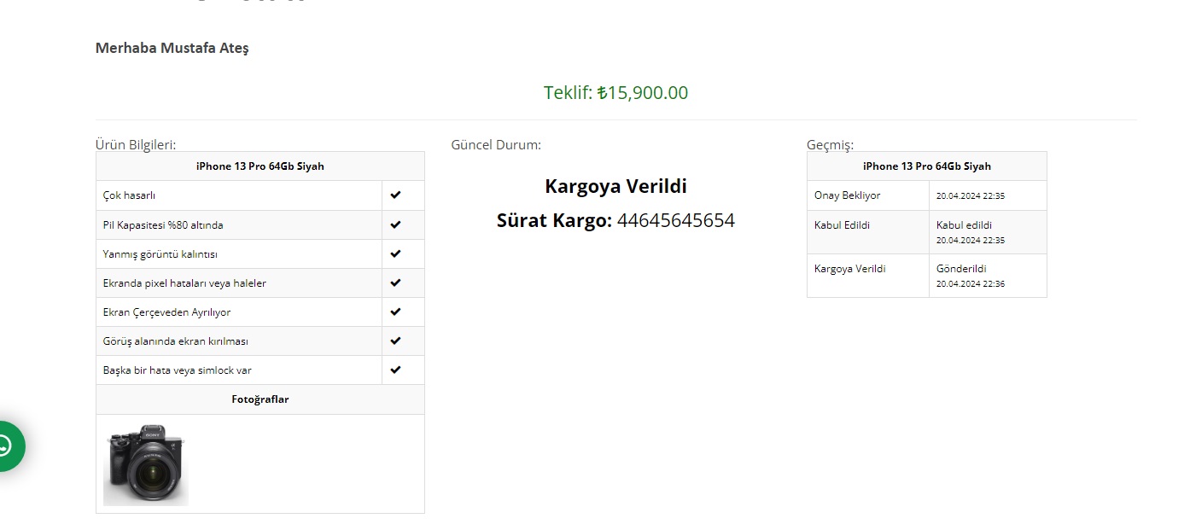Click 'Kabul Edildi' status in history table

click(x=843, y=225)
